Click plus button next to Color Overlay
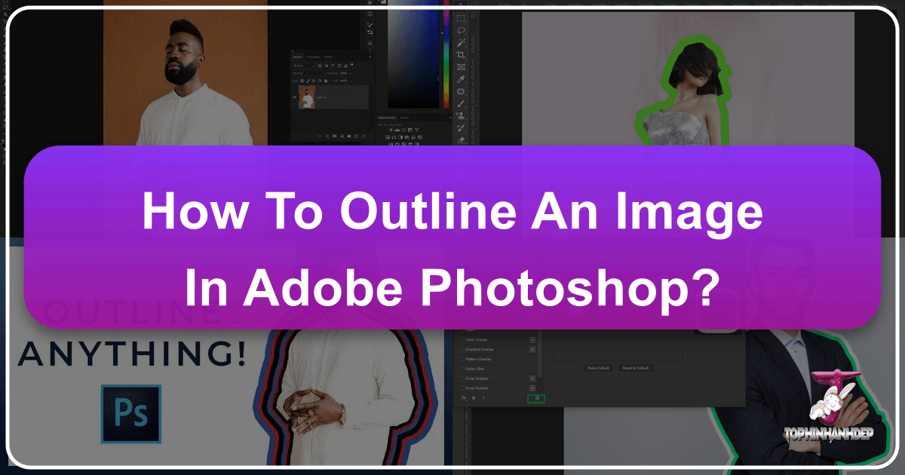 pyautogui.click(x=532, y=339)
